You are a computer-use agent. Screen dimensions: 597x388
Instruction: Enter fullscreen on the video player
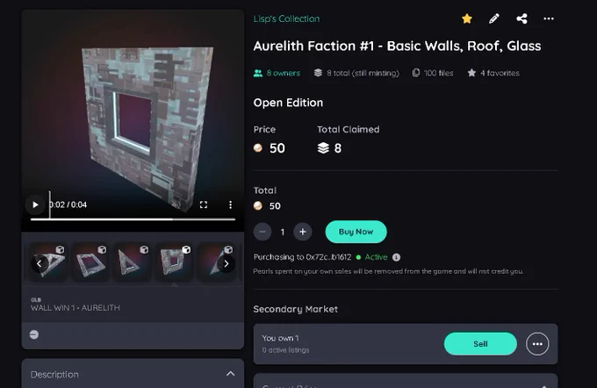204,205
